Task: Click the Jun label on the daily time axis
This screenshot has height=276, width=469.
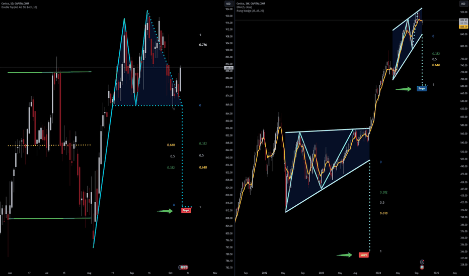Action: (x=10, y=273)
